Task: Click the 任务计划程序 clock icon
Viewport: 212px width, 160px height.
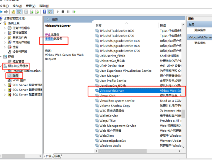Action: click(x=10, y=28)
